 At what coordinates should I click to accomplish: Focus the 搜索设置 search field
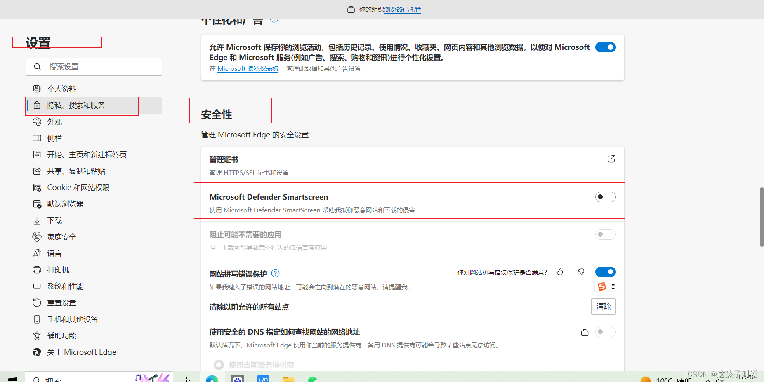pos(94,67)
